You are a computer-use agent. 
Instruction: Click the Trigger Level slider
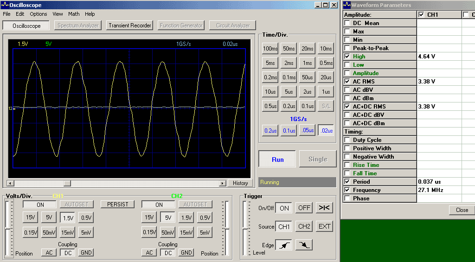tap(246, 227)
